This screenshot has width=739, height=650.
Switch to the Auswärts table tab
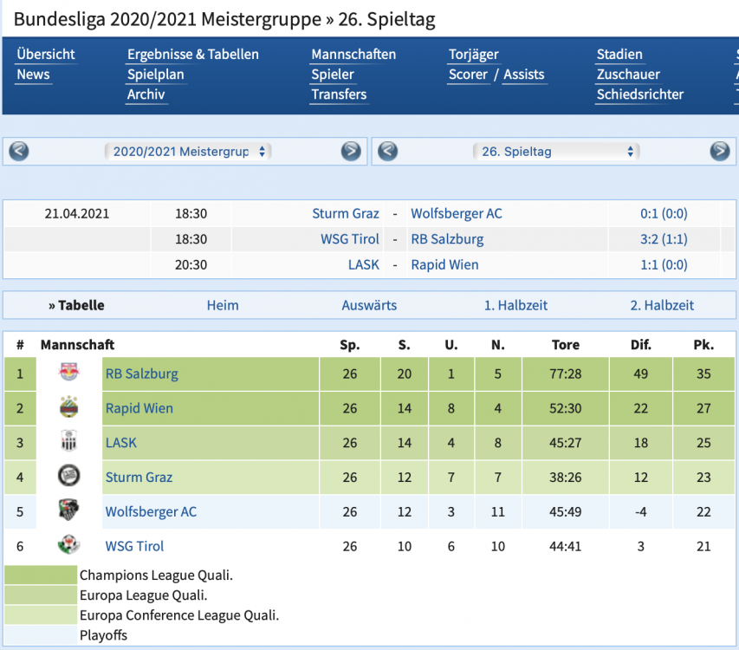pos(369,305)
